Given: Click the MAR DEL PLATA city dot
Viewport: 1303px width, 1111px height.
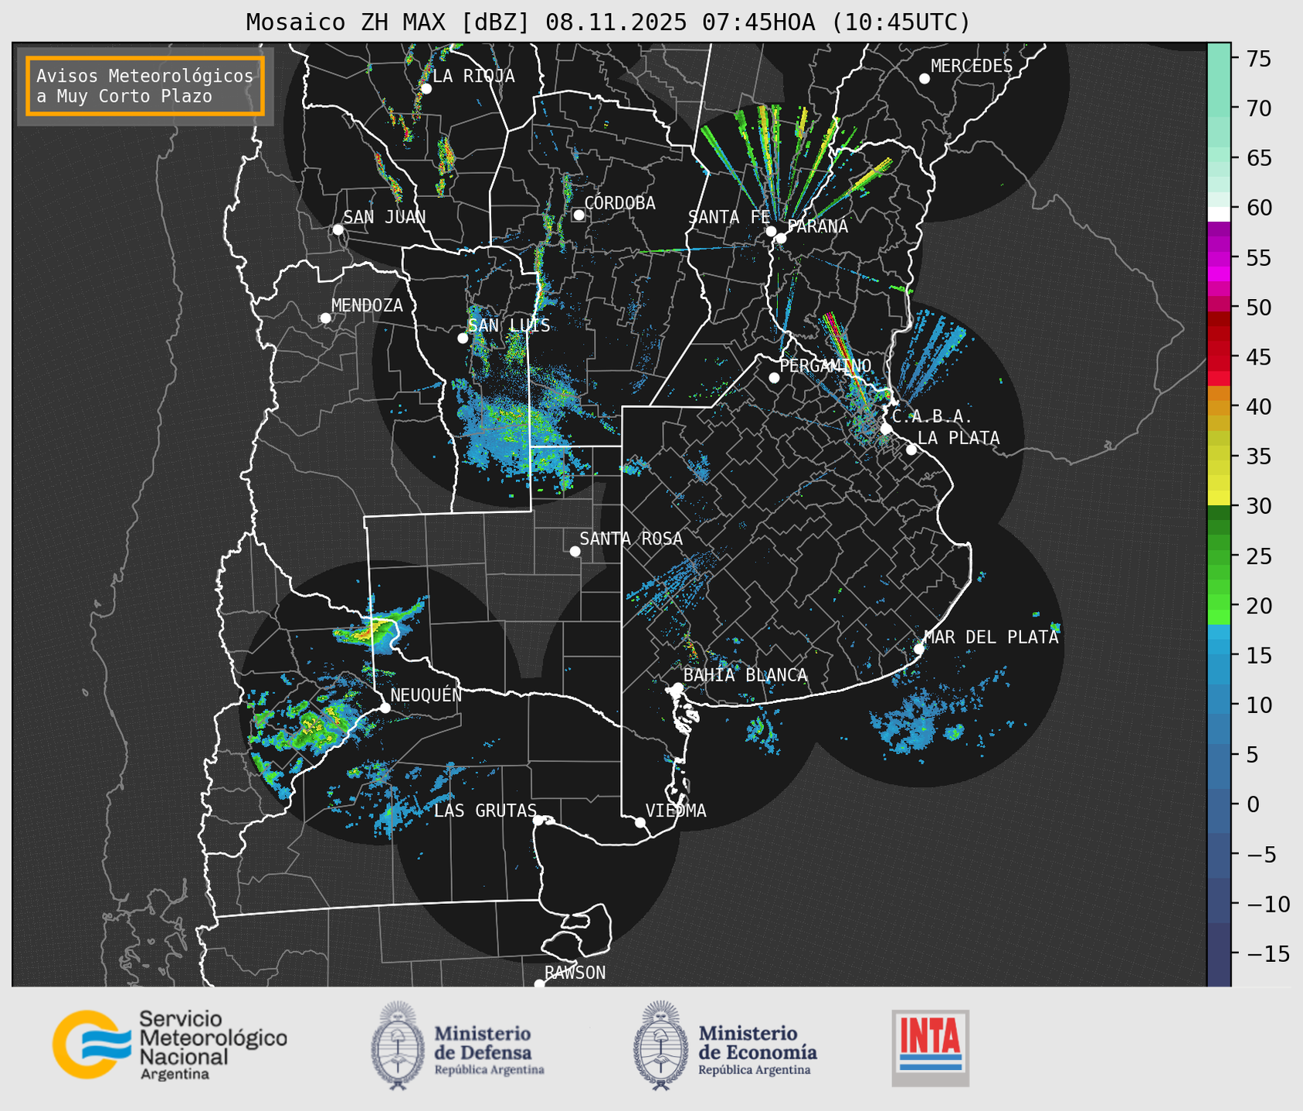Looking at the screenshot, I should pos(919,648).
